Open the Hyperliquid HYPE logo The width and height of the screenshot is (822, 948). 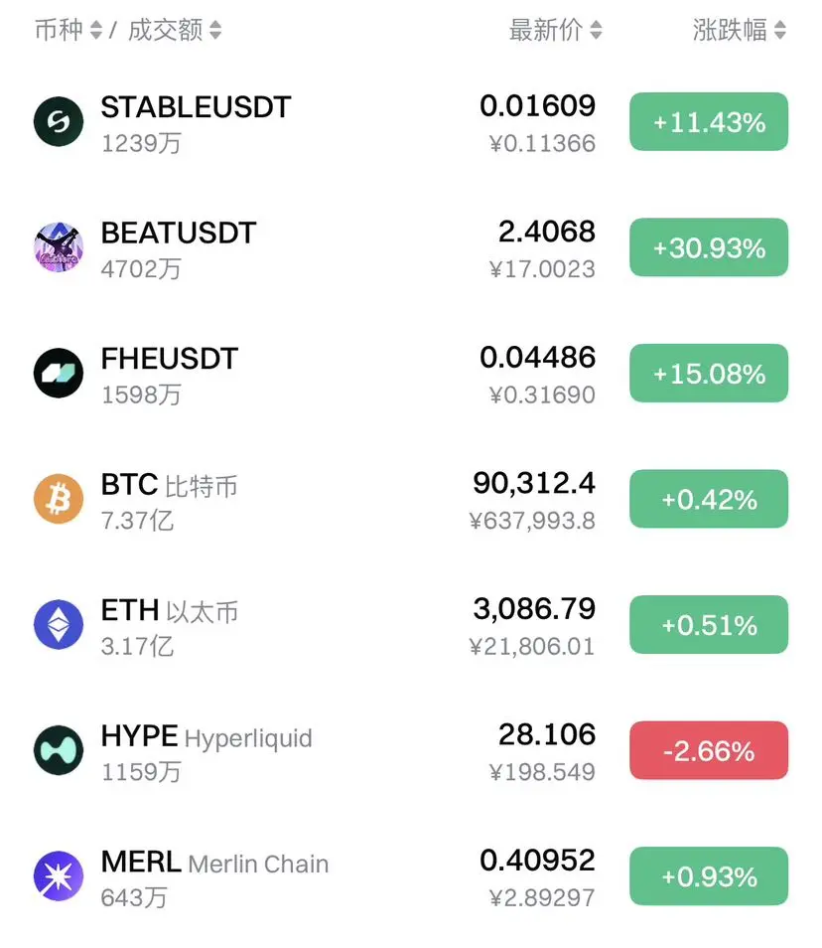[59, 750]
